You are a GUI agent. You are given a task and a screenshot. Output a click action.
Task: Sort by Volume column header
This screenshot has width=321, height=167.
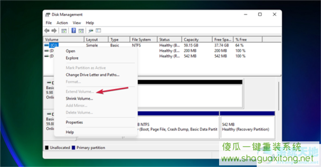(64, 40)
